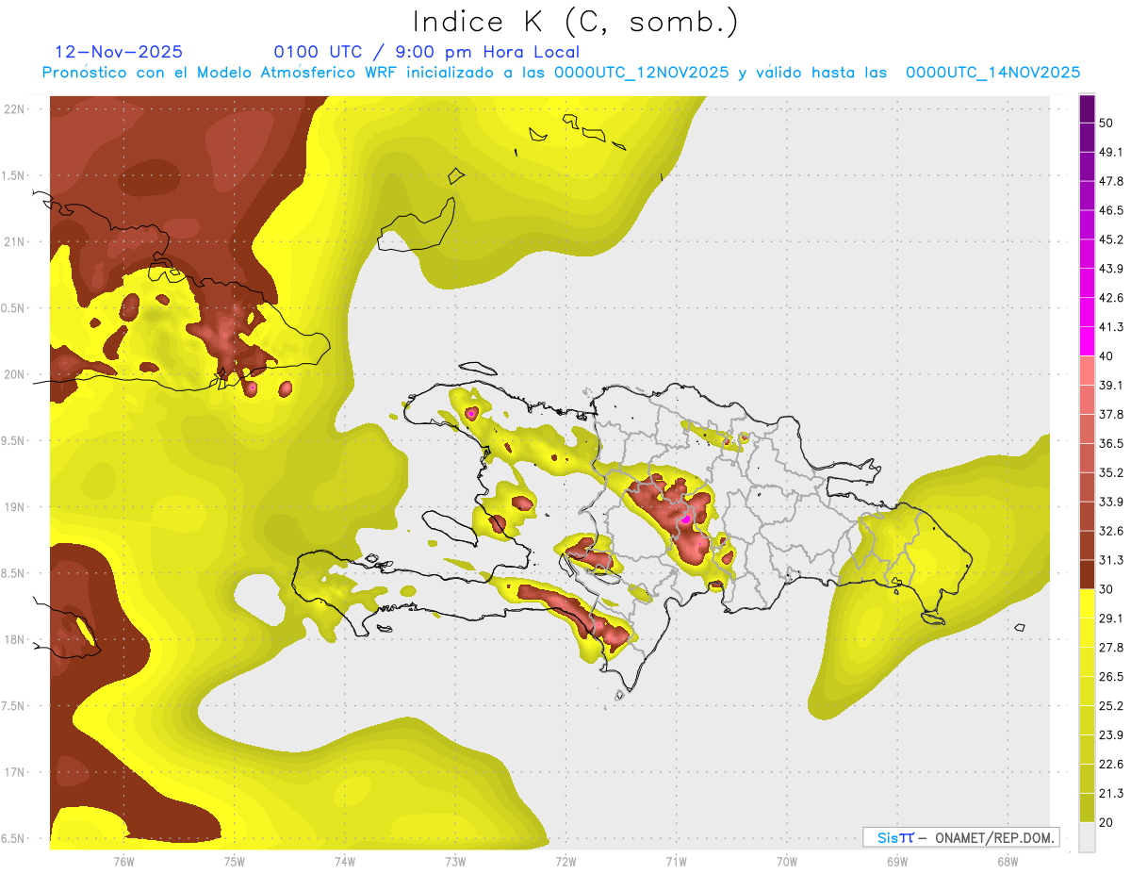Click the date '12-Nov-2025'

[x=119, y=52]
